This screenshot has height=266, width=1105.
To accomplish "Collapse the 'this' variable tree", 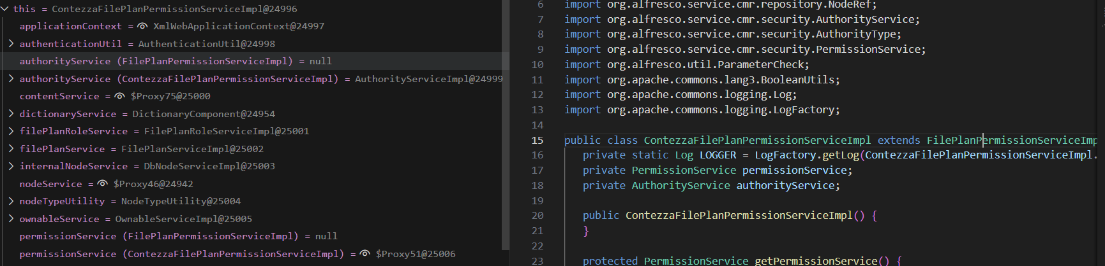I will click(5, 9).
